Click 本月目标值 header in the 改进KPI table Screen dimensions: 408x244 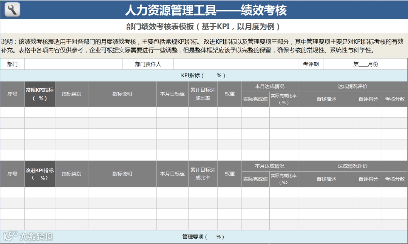pyautogui.click(x=173, y=174)
